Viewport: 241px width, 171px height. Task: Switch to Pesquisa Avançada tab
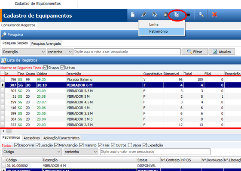point(46,44)
